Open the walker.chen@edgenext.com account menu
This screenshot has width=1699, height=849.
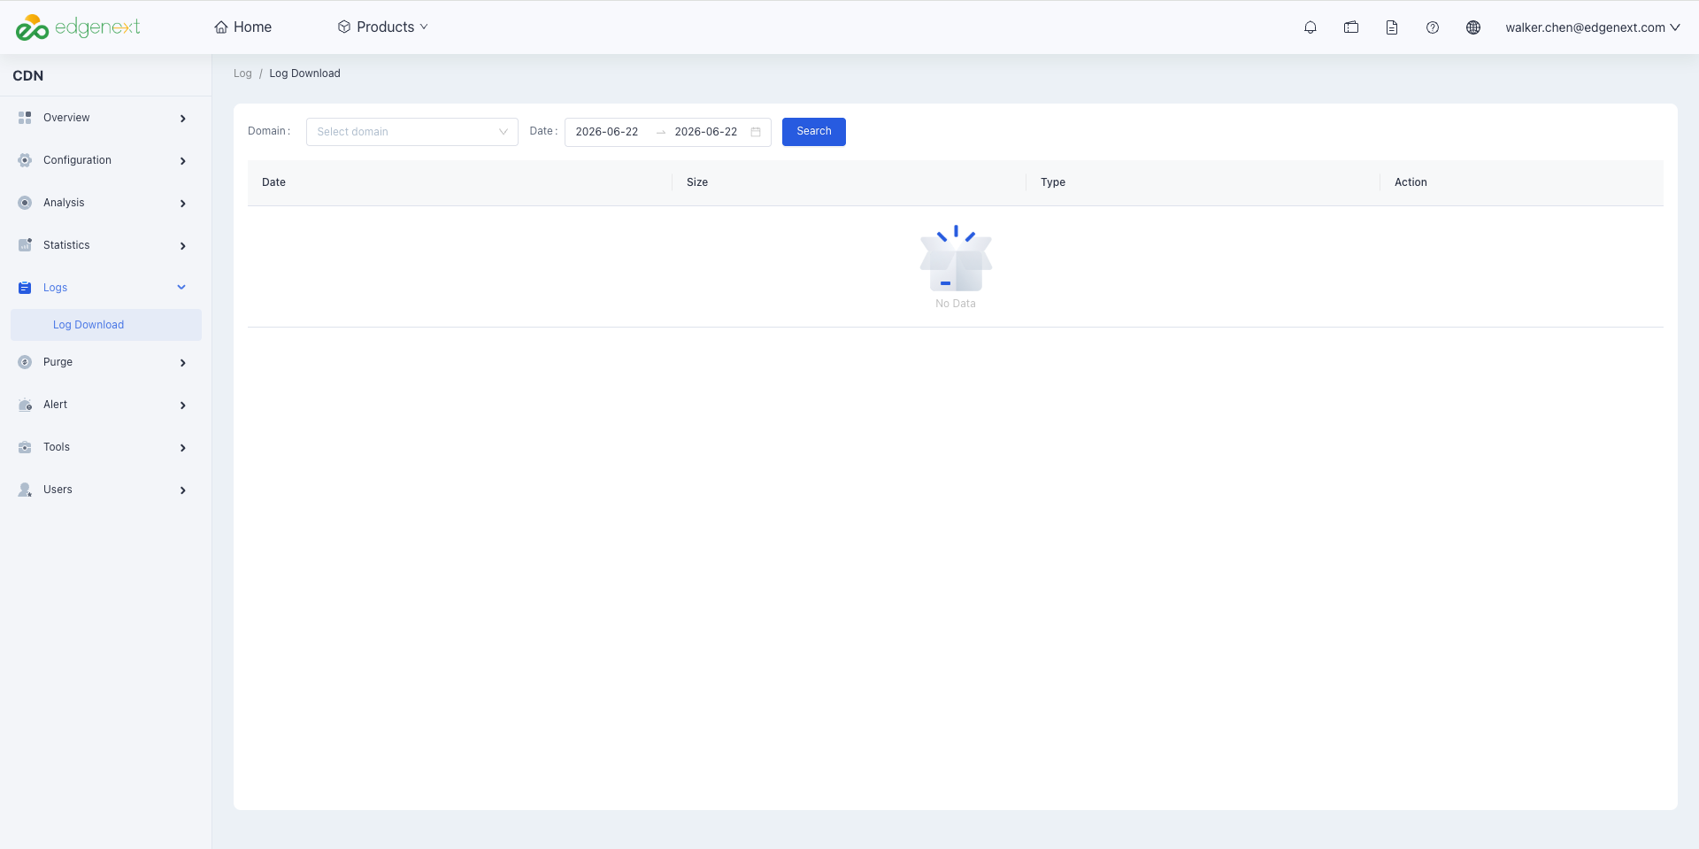[1593, 27]
